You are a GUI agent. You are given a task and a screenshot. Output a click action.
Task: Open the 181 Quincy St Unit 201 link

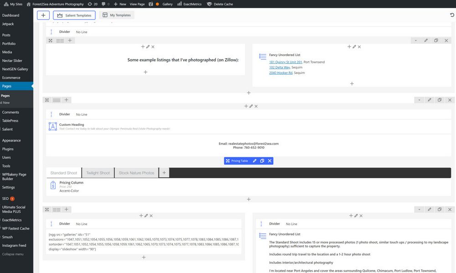[285, 62]
